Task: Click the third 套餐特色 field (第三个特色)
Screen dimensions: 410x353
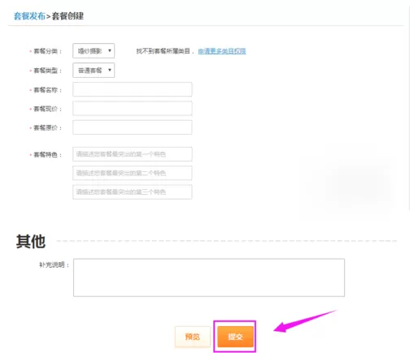Action: click(133, 192)
